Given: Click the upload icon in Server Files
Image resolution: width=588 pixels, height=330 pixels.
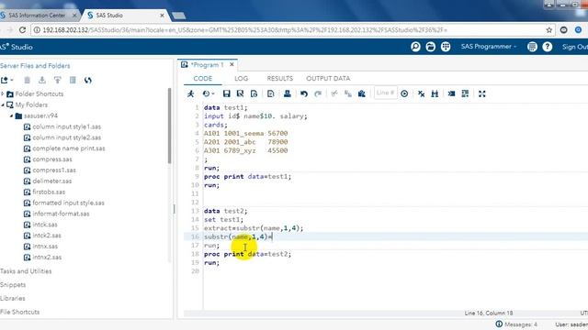Looking at the screenshot, I should tap(57, 80).
